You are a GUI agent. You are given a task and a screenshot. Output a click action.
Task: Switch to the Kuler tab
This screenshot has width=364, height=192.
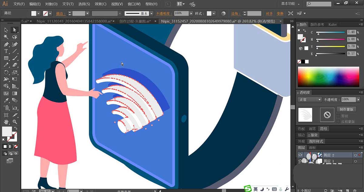pos(332,24)
